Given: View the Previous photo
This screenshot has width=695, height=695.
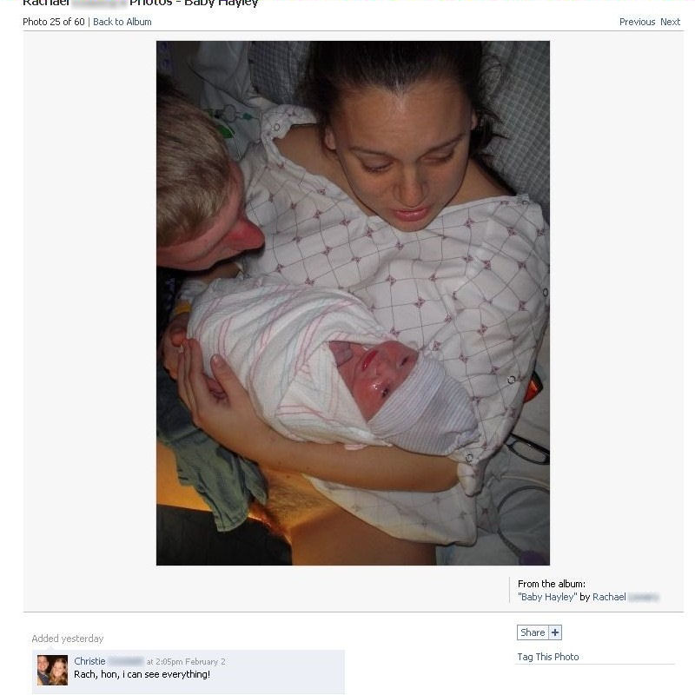Looking at the screenshot, I should pos(637,22).
